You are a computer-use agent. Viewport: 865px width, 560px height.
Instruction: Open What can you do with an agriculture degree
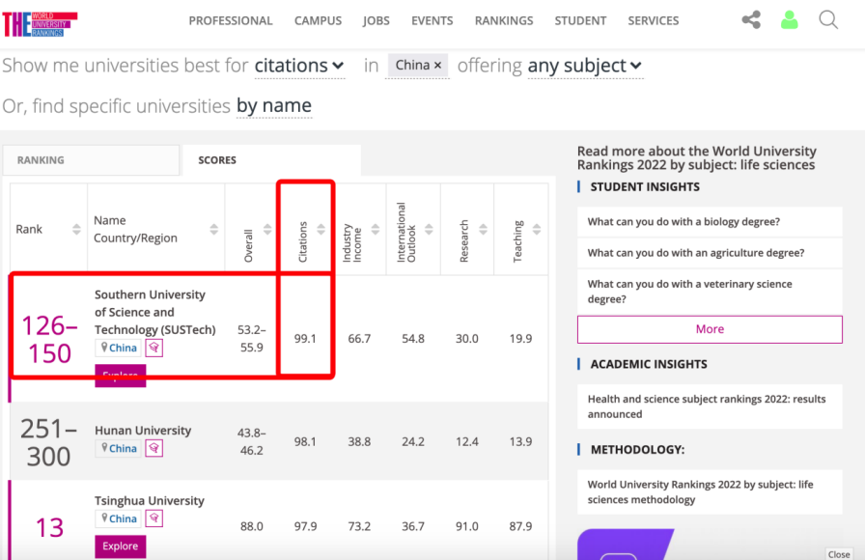click(710, 253)
